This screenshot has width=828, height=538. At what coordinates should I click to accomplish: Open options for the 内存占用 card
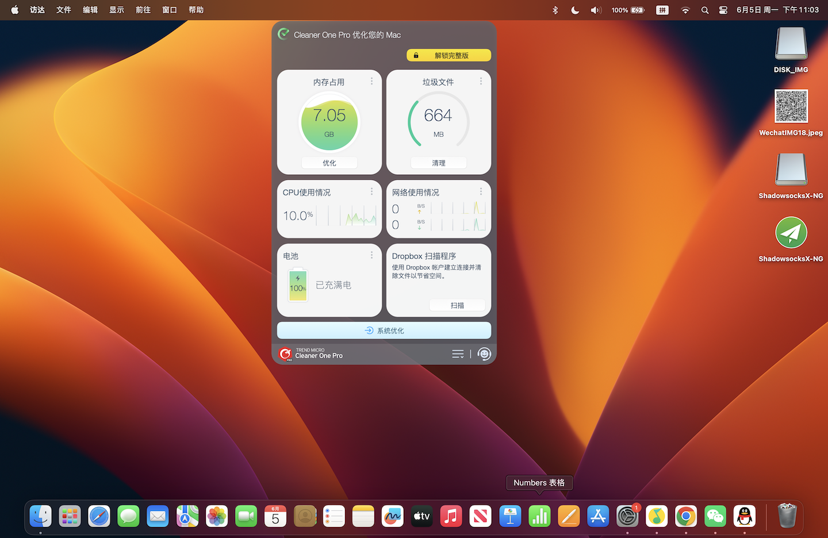[371, 82]
